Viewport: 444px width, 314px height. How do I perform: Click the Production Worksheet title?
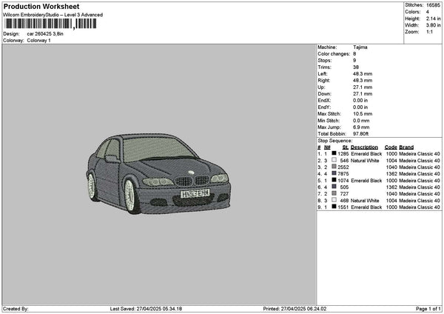(41, 6)
